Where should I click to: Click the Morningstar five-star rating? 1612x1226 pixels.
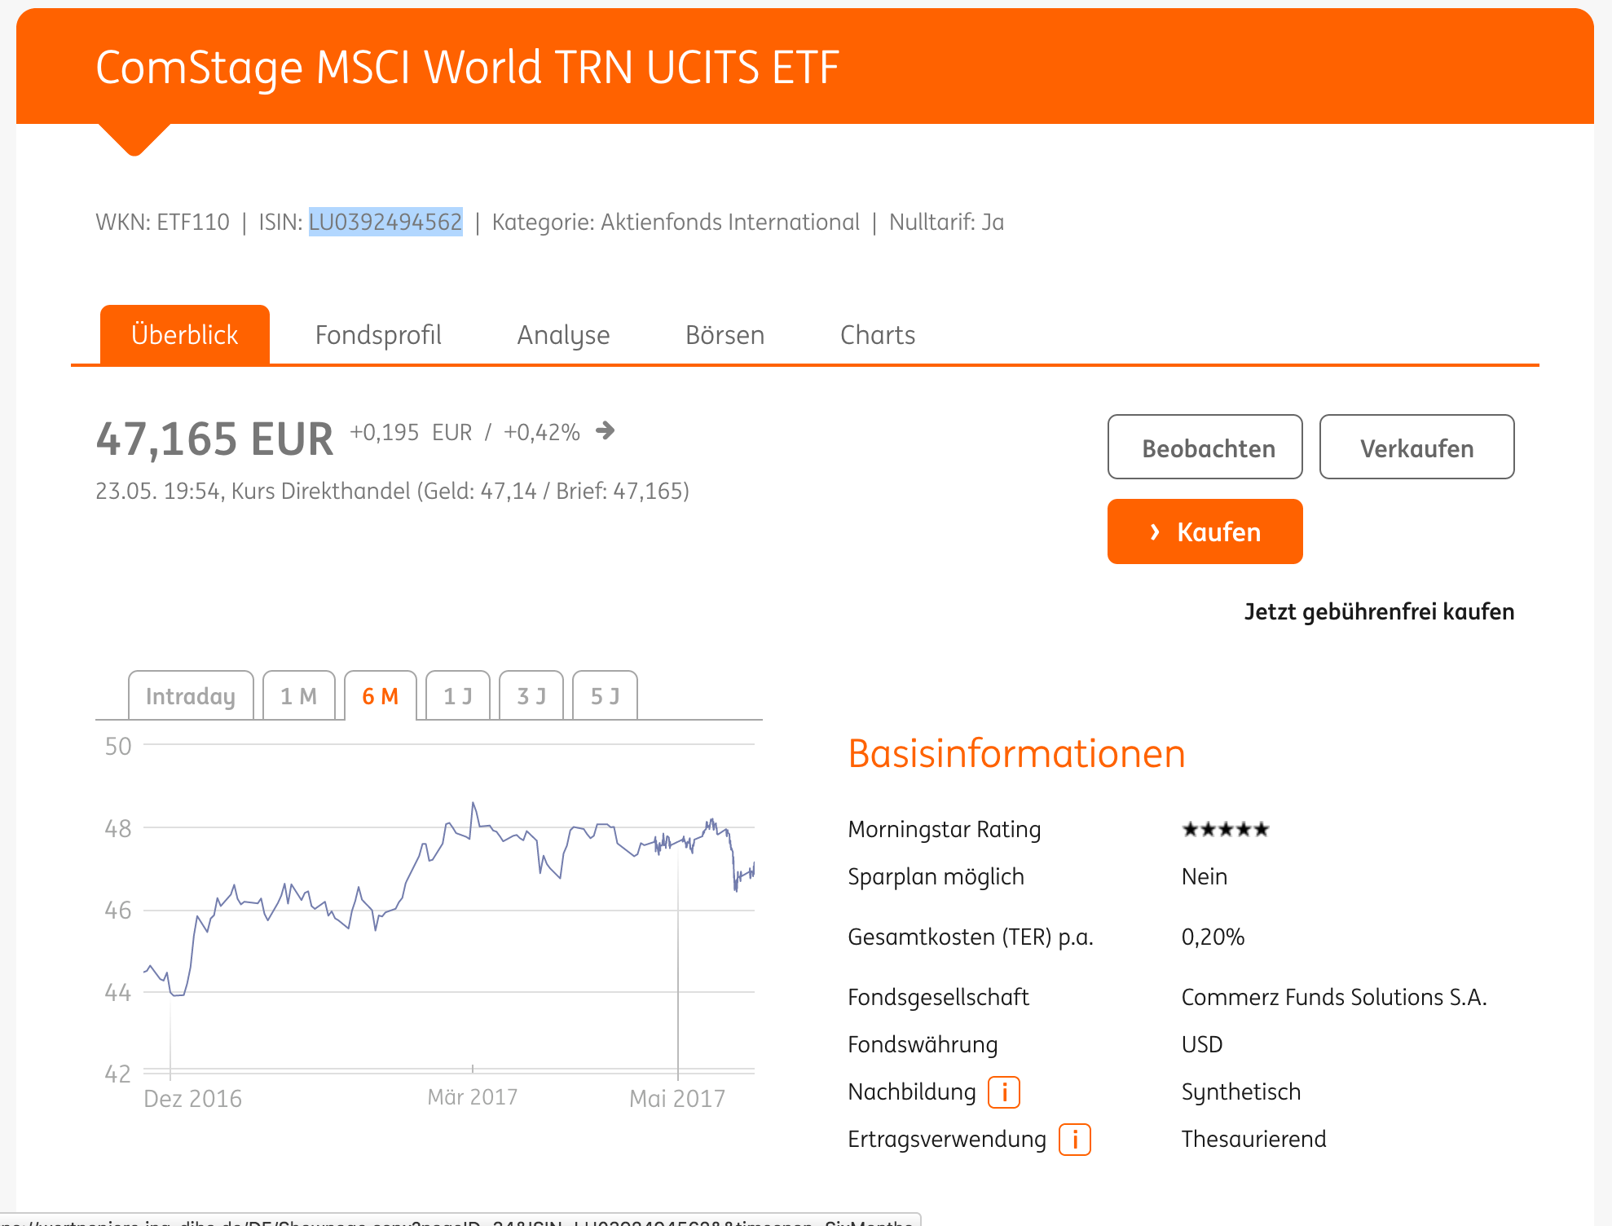1225,830
